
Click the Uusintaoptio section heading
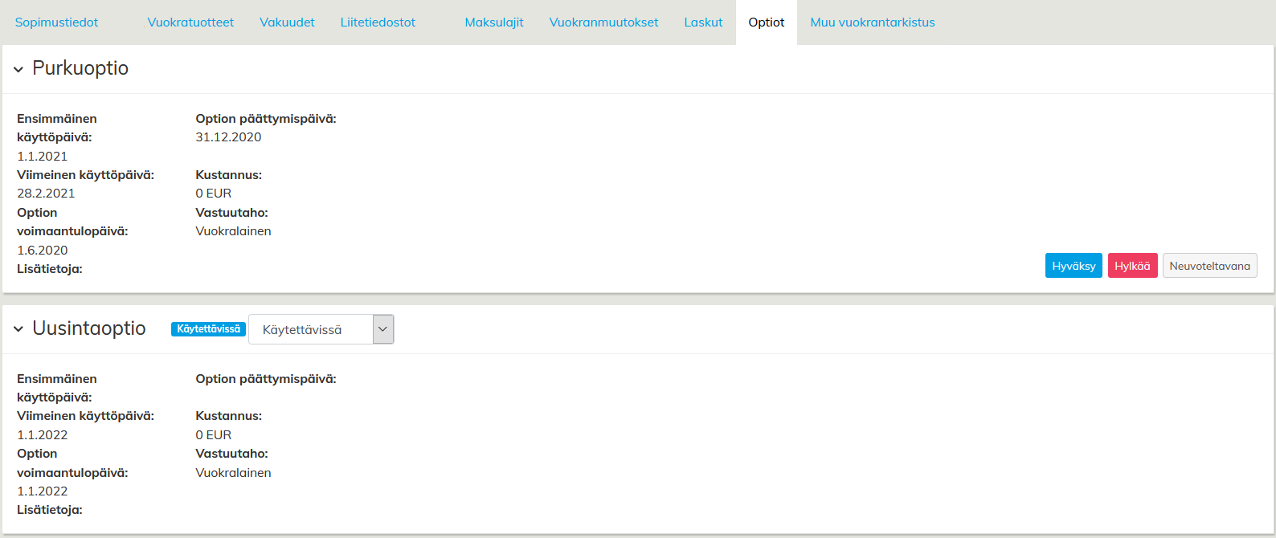tap(89, 328)
